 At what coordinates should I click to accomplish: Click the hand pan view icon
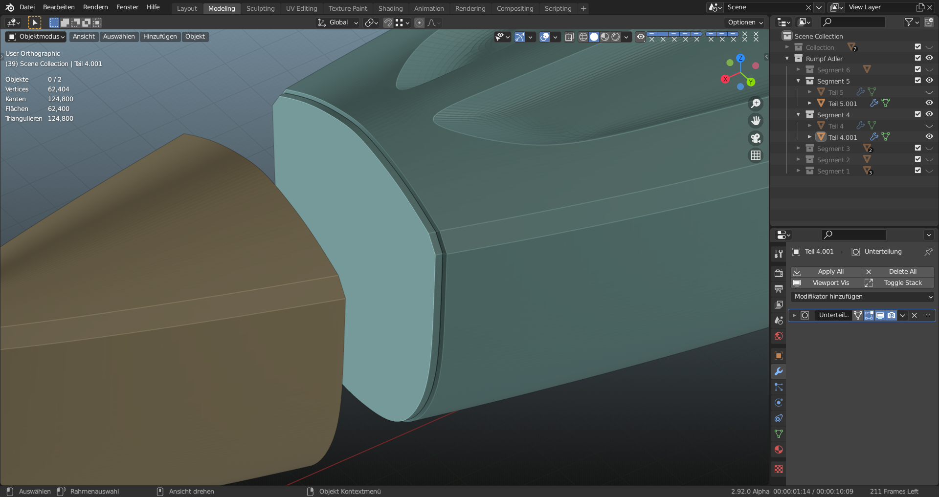[756, 121]
